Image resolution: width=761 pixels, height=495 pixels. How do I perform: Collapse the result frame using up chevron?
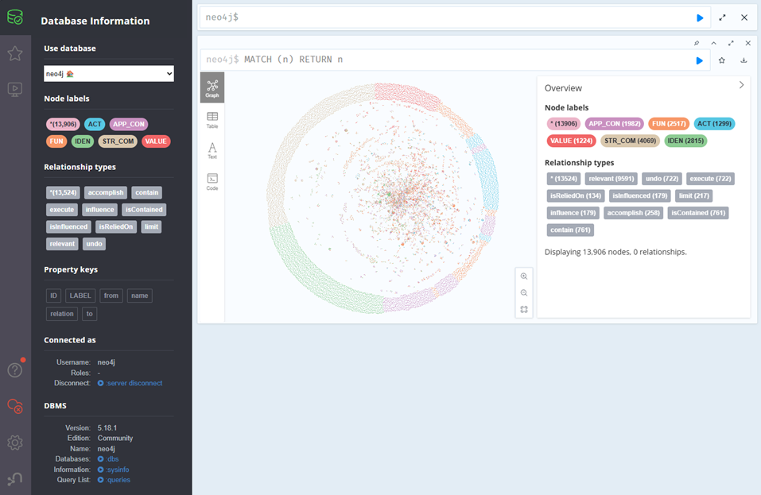click(x=714, y=43)
